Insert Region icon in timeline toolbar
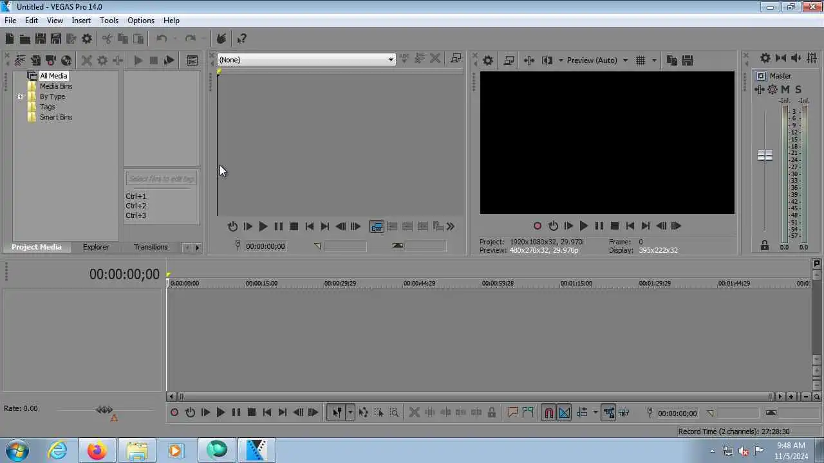This screenshot has width=824, height=463. [x=528, y=413]
